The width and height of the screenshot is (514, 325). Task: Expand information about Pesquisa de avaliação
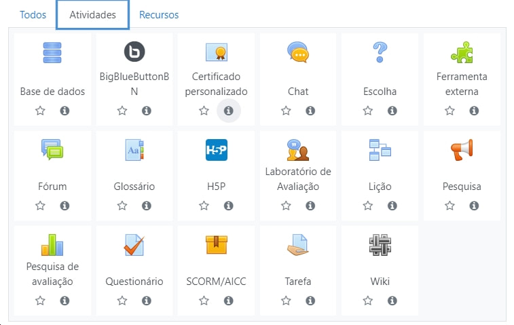tap(65, 301)
